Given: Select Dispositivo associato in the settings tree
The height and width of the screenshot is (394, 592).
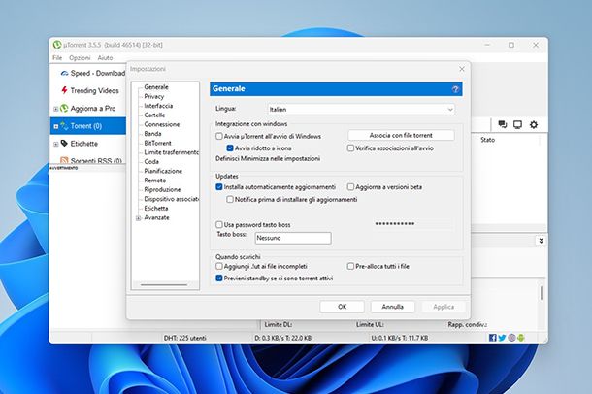Looking at the screenshot, I should [171, 199].
